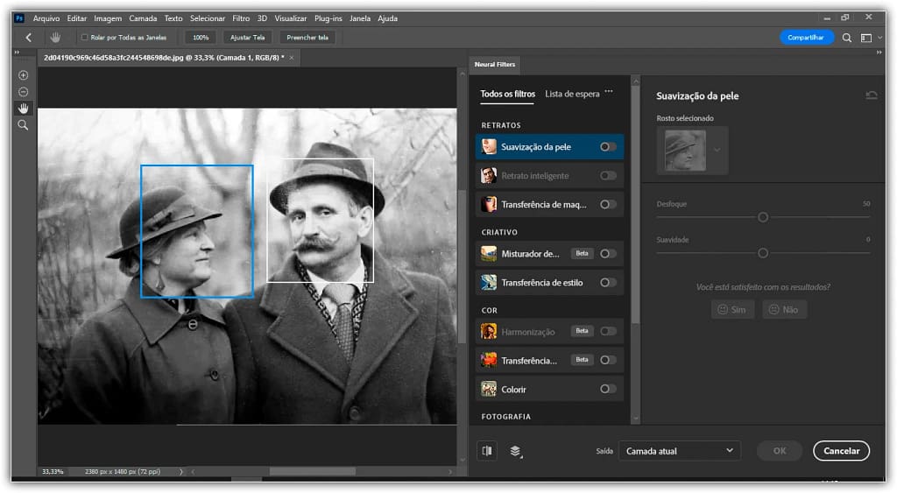Viewport: 897px width, 493px height.
Task: Select the woman's blue face box
Action: [x=197, y=231]
